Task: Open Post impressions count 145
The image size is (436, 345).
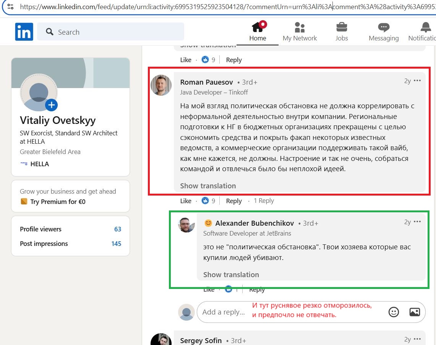Action: click(x=116, y=244)
